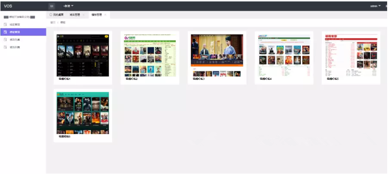Open the admin user dropdown
The width and height of the screenshot is (388, 174).
pos(376,6)
